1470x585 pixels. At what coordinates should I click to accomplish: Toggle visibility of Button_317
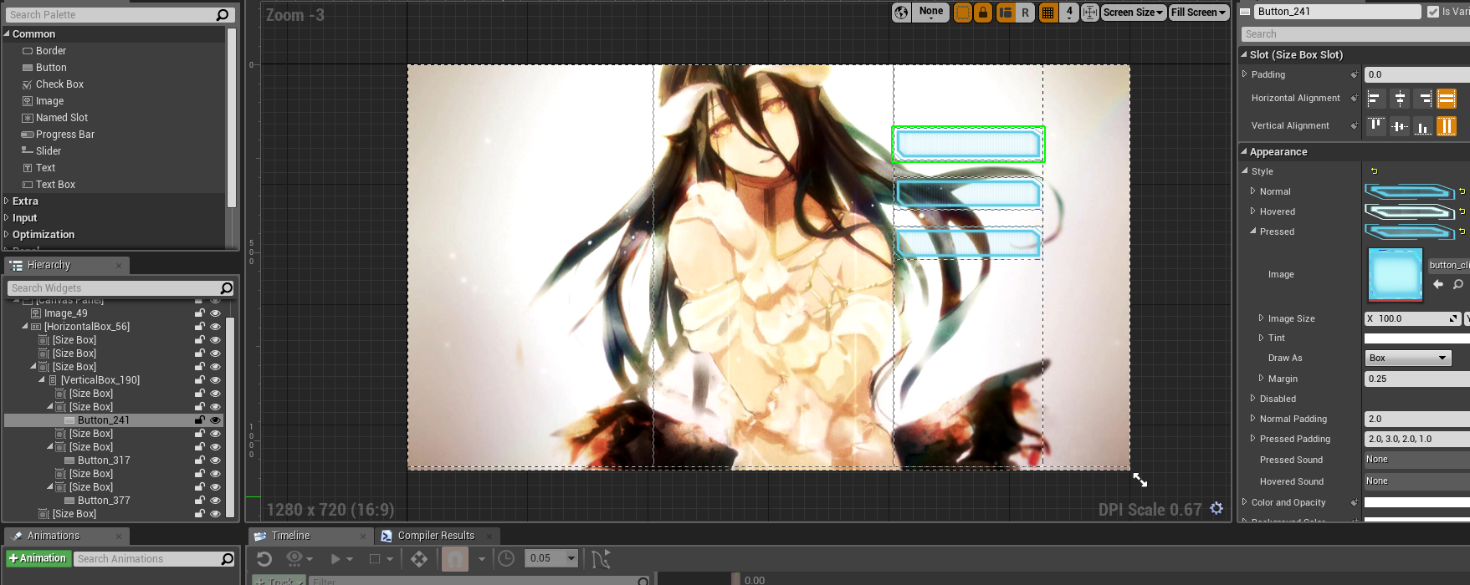point(215,460)
